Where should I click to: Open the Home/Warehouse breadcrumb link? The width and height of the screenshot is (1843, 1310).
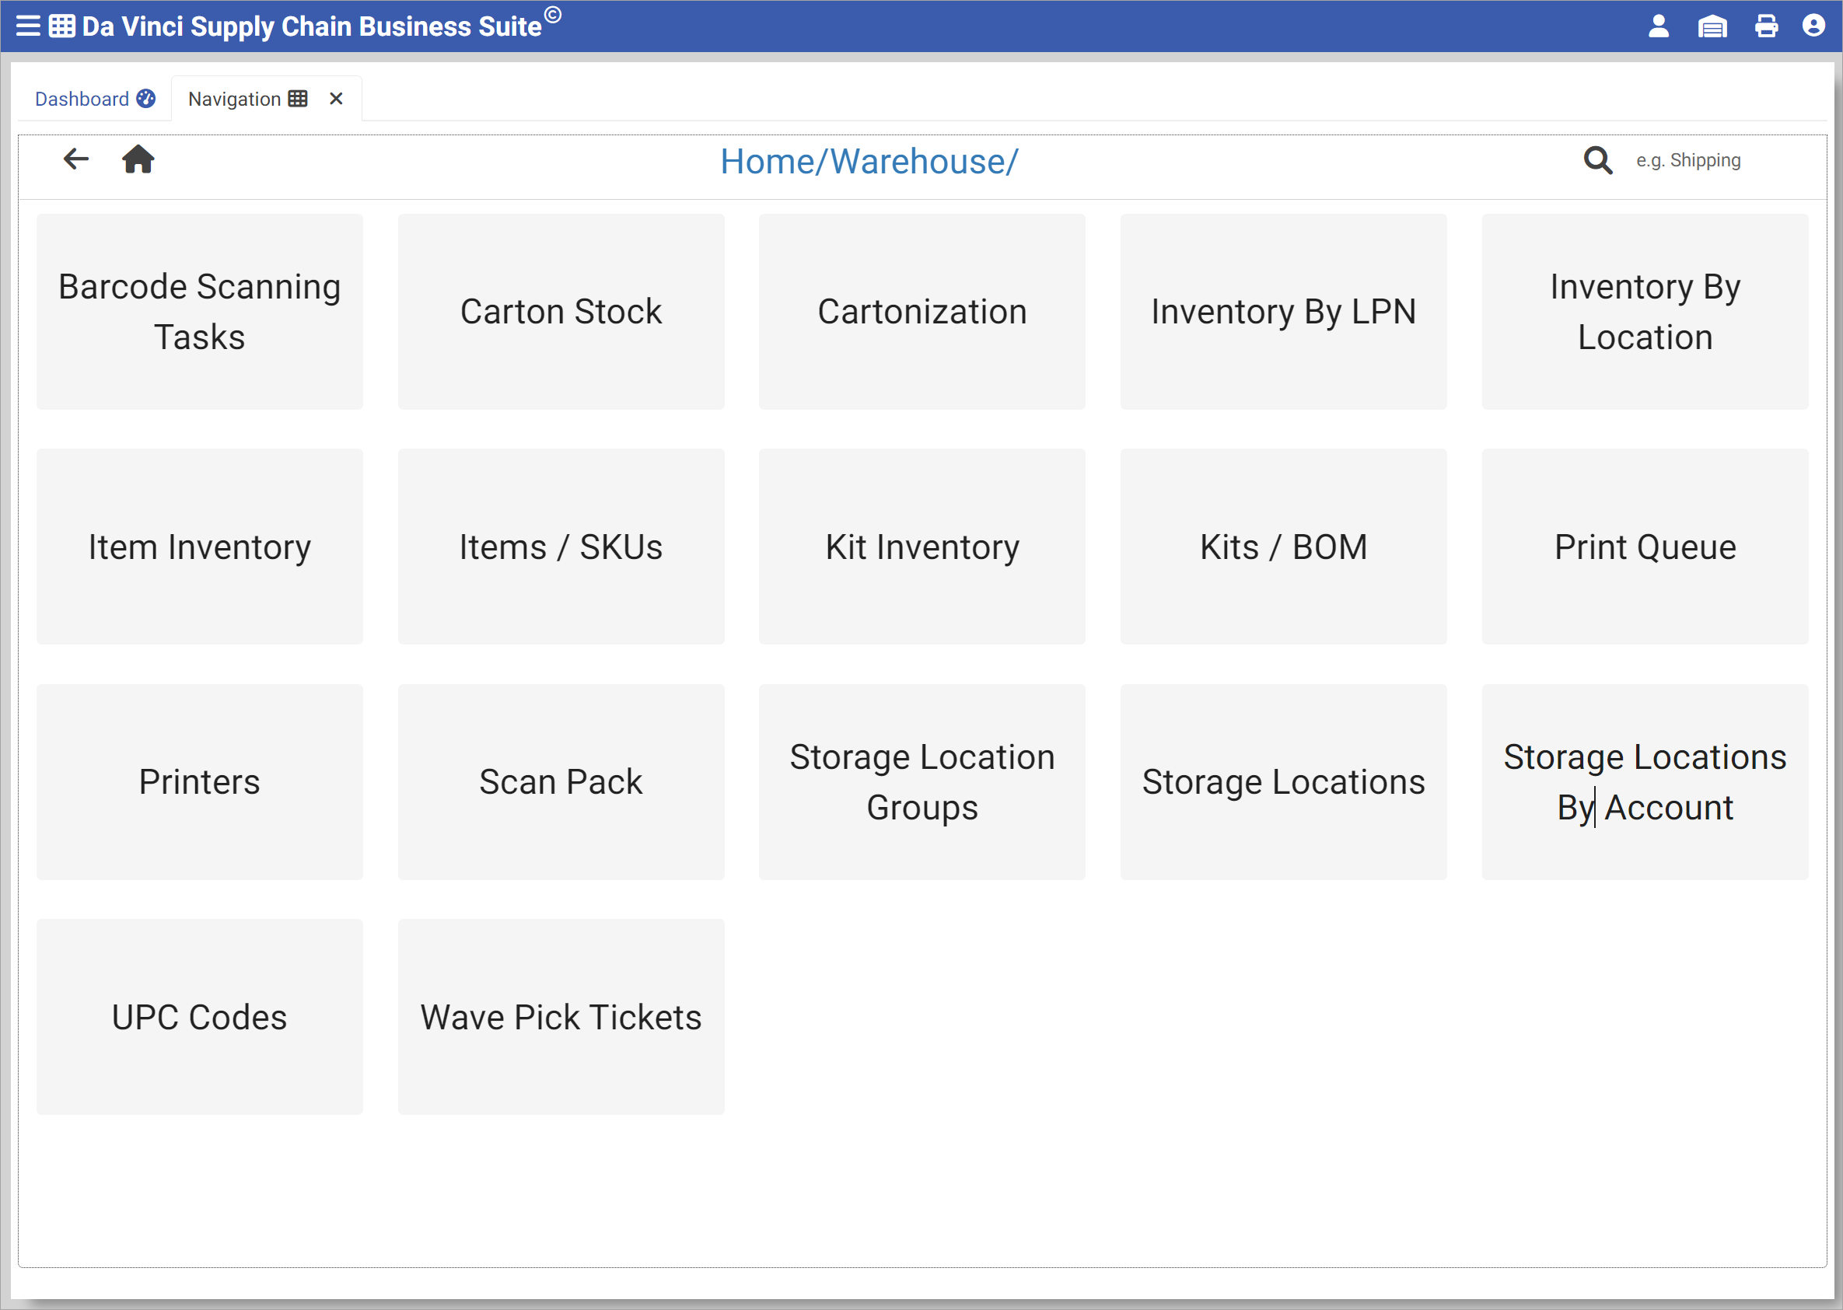click(870, 160)
